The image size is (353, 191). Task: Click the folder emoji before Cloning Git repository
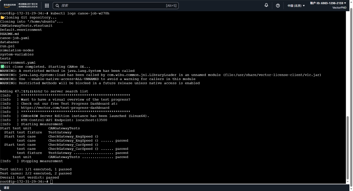coord(2,18)
